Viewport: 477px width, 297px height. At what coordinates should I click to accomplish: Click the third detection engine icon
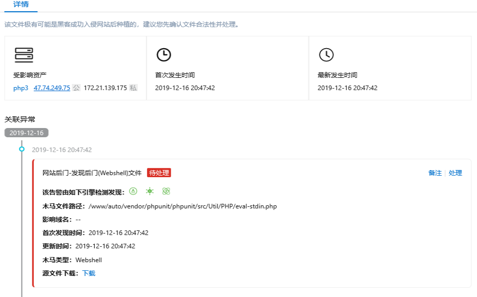pyautogui.click(x=165, y=192)
